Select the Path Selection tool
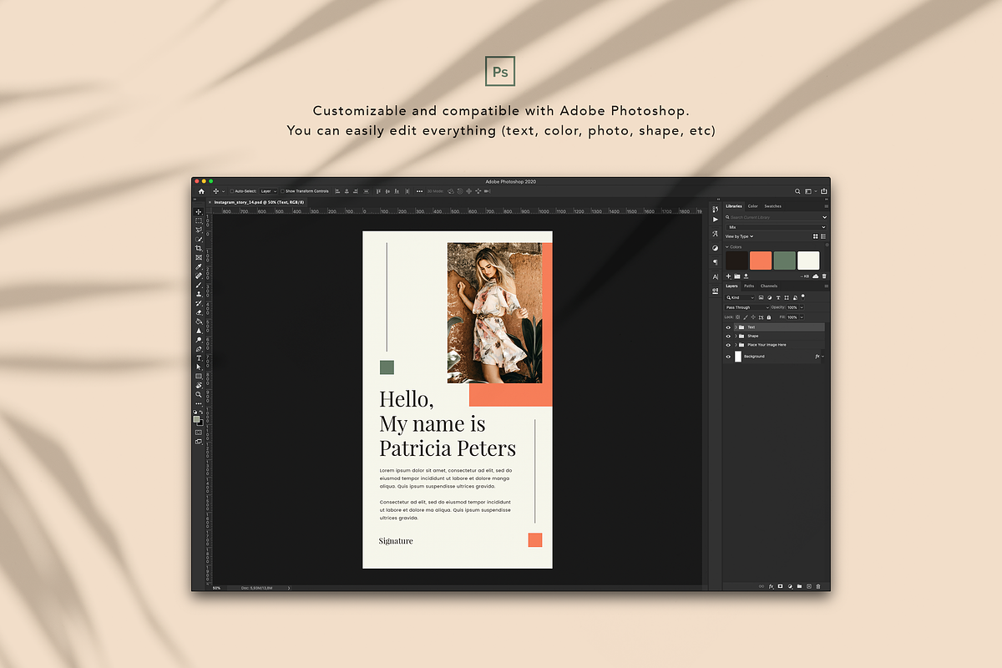 coord(200,367)
